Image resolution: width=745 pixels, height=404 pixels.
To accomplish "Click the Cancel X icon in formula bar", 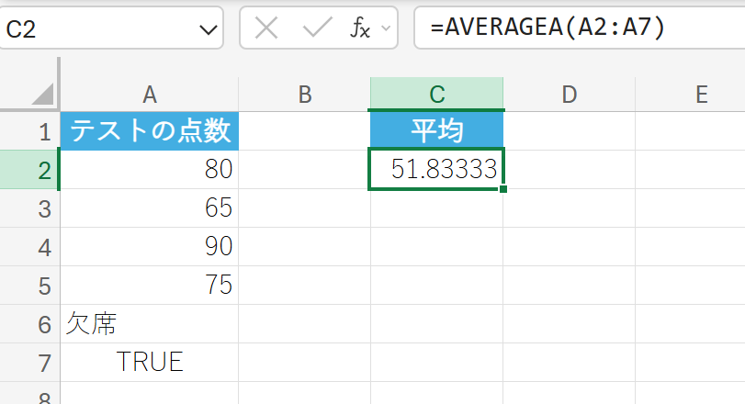I will pos(265,28).
